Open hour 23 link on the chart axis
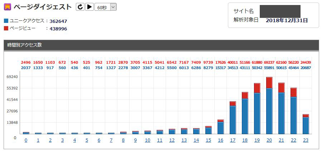The height and width of the screenshot is (151, 322). [x=306, y=140]
